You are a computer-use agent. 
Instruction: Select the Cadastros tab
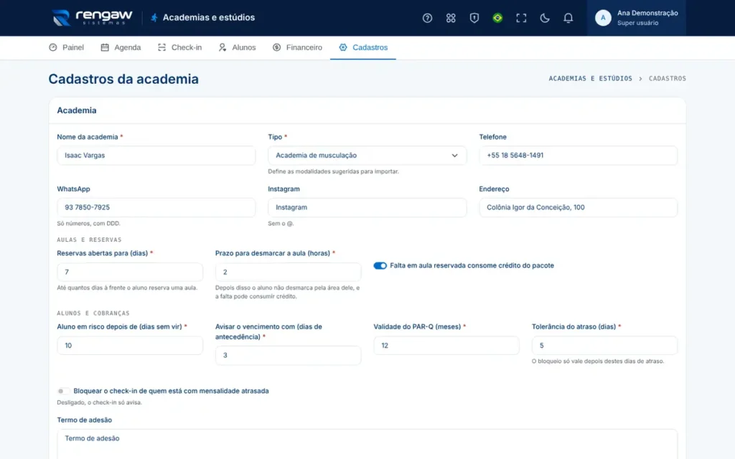362,47
